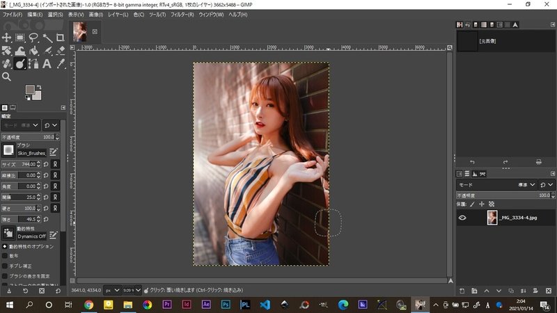Expand the dynamics options section
This screenshot has height=313, width=557.
5,246
